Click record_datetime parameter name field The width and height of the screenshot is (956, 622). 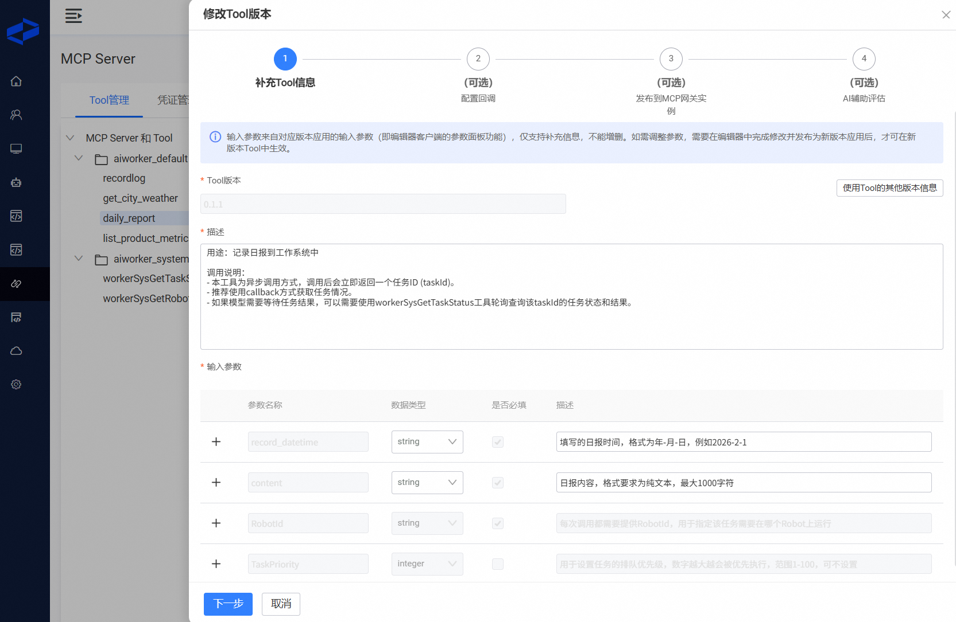308,442
